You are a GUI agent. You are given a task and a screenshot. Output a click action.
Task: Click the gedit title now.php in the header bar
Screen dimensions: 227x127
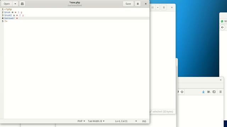click(75, 2)
